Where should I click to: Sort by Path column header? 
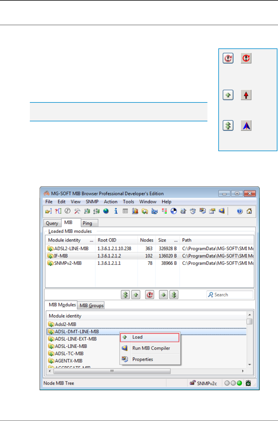217,240
